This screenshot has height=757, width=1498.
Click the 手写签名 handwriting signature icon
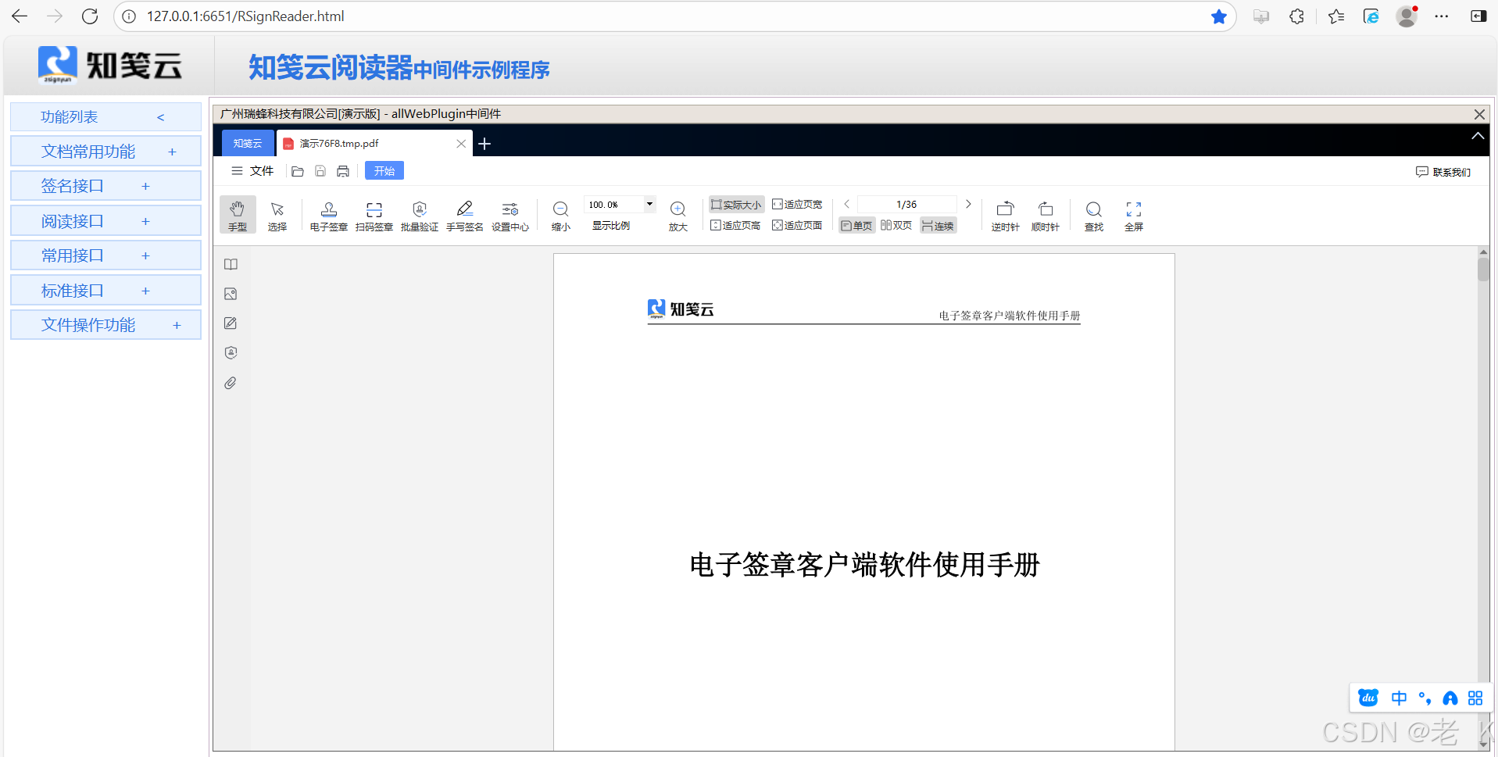pos(464,215)
